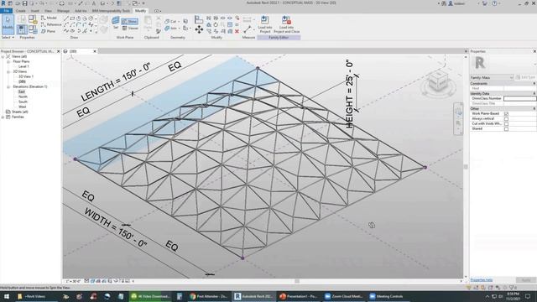Viewport: 537px width, 302px height.
Task: Switch to the Manage ribbon tab
Action: [x=63, y=11]
